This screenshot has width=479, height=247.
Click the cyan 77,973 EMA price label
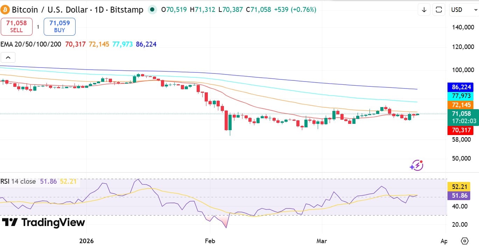pyautogui.click(x=460, y=96)
